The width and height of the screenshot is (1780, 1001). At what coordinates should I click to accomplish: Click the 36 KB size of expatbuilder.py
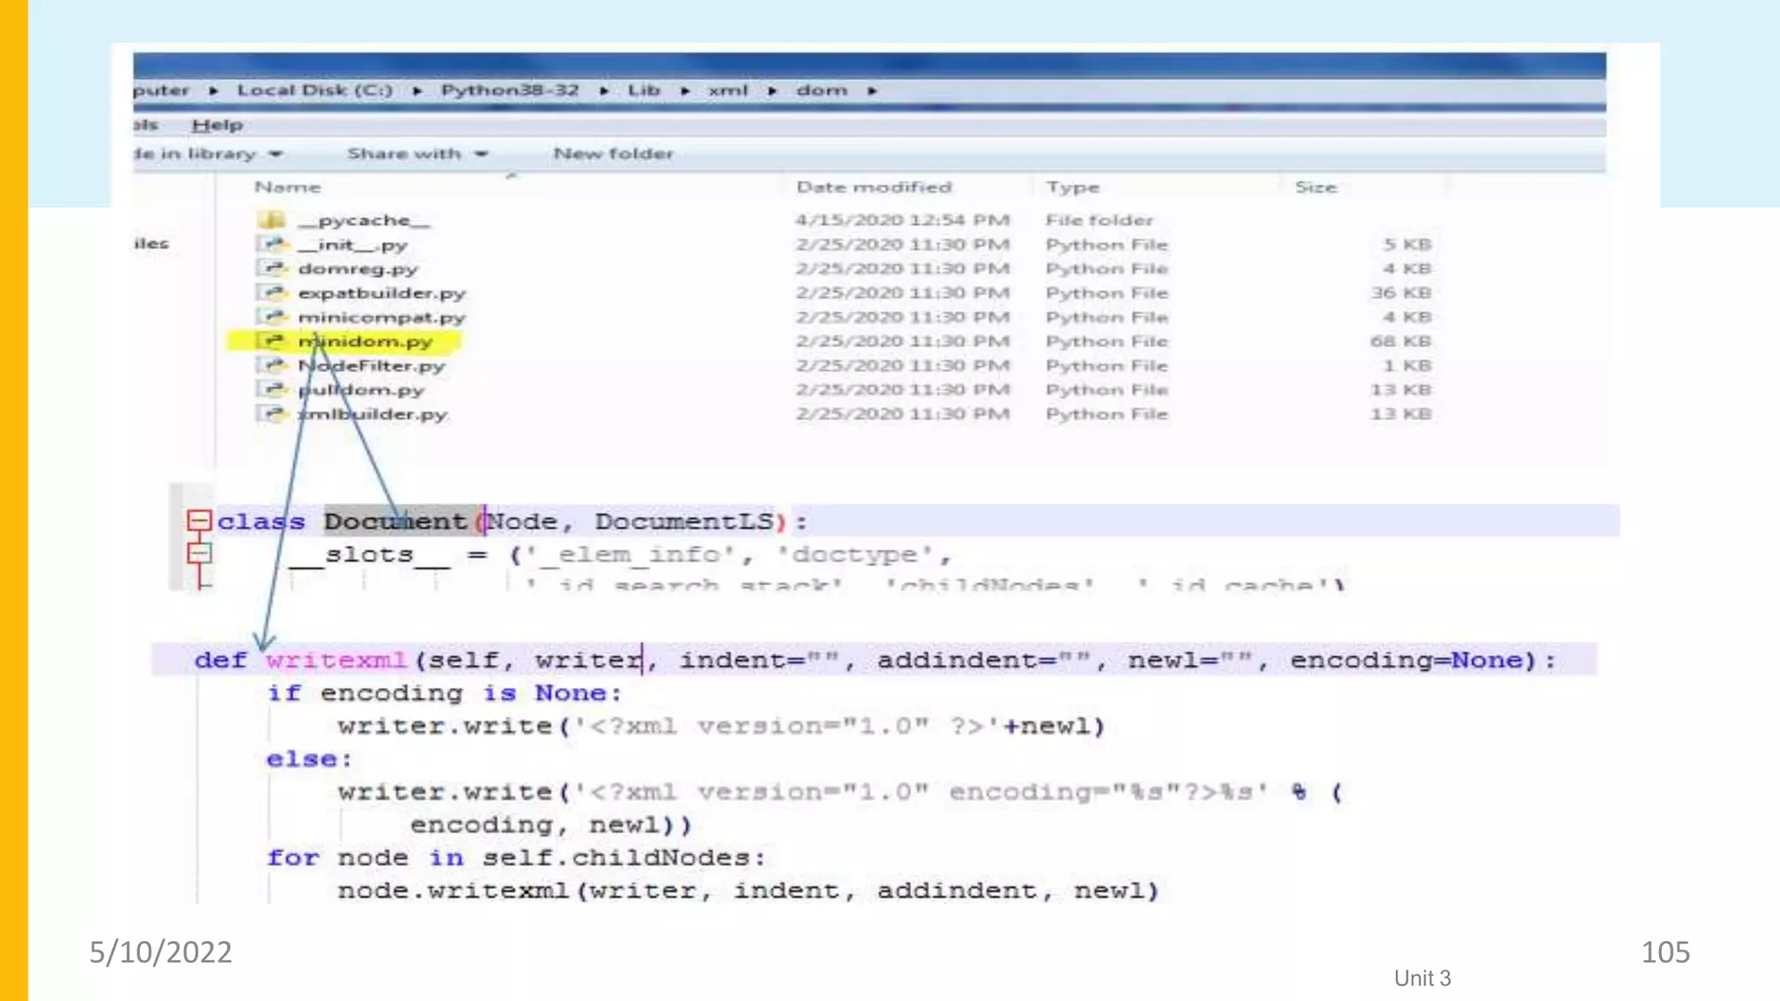pyautogui.click(x=1401, y=293)
